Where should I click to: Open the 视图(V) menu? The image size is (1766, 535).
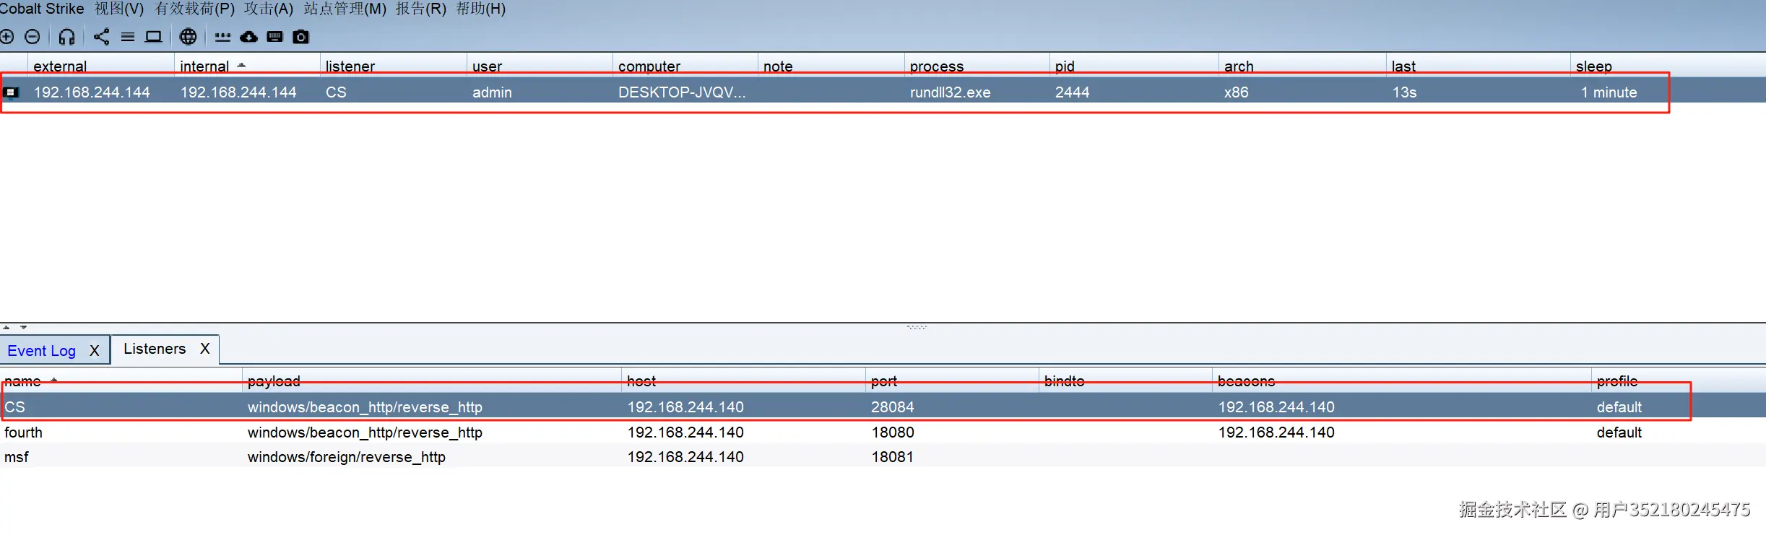click(119, 9)
